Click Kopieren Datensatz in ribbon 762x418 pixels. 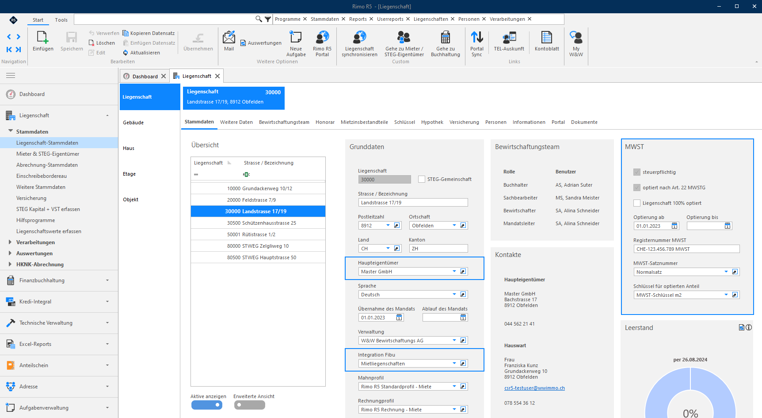(149, 33)
